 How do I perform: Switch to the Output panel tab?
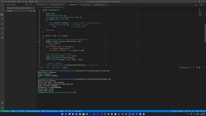tap(47, 68)
